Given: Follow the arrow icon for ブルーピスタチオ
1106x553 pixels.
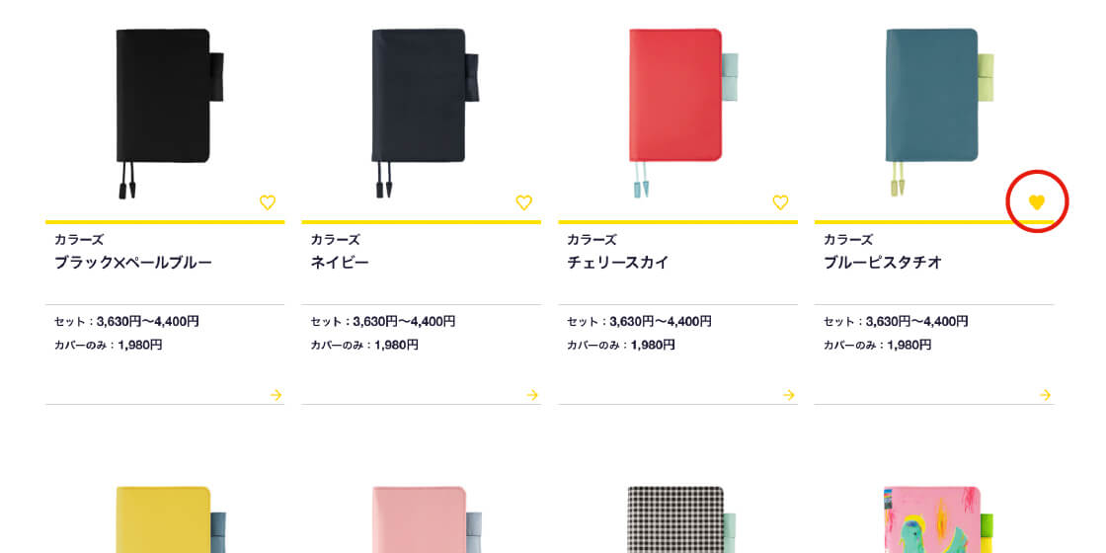Looking at the screenshot, I should [x=1046, y=395].
